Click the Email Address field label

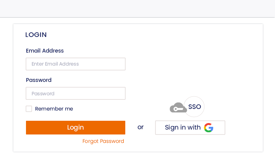45,51
